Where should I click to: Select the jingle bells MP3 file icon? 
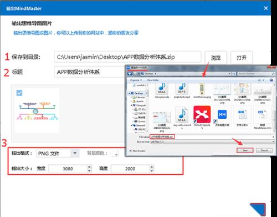pyautogui.click(x=182, y=89)
